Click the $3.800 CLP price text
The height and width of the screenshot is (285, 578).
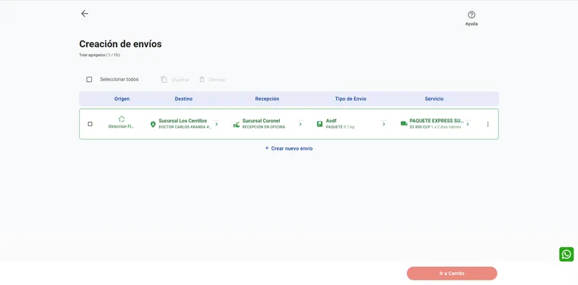420,127
